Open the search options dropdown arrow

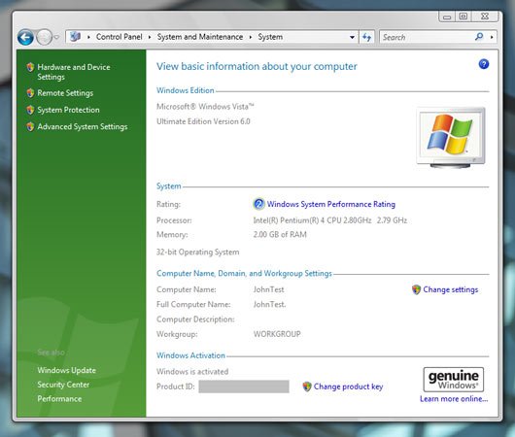(492, 37)
